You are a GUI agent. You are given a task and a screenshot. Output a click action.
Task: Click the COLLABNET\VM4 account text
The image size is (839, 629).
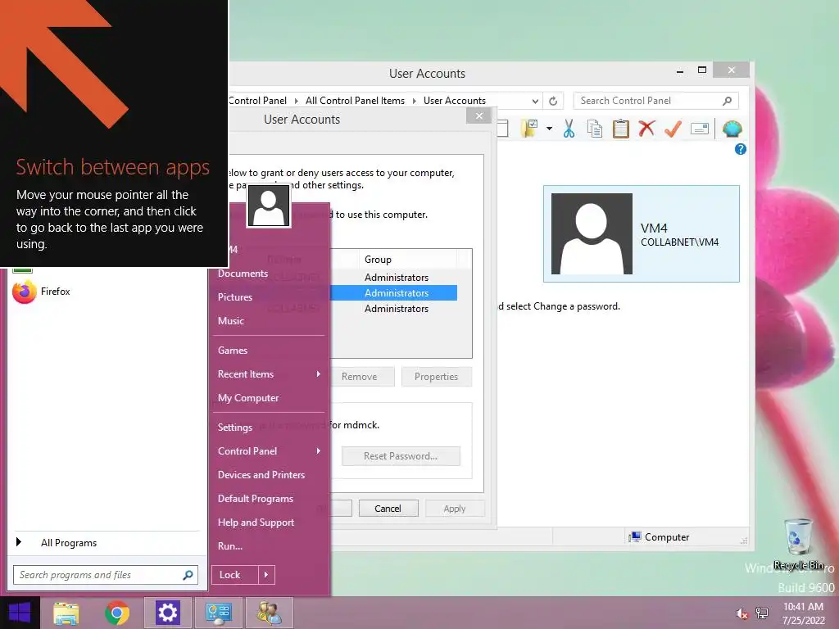coord(679,242)
